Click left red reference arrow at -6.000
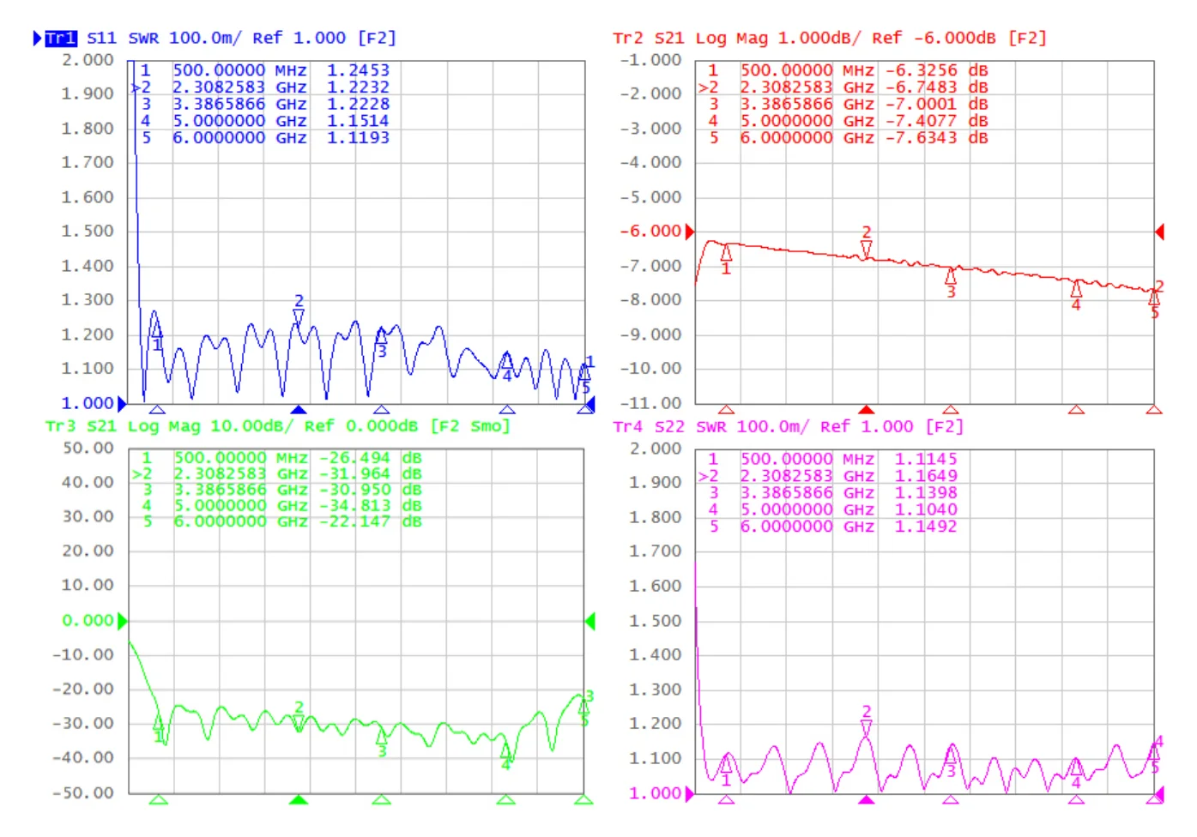 pyautogui.click(x=690, y=232)
